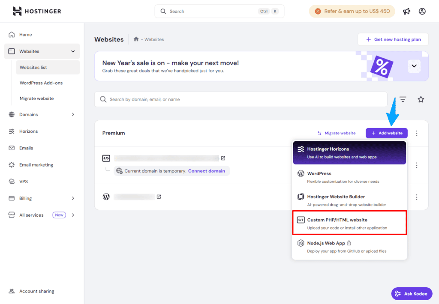Open the external link icon next to WordPress site
The image size is (439, 304).
click(x=159, y=197)
